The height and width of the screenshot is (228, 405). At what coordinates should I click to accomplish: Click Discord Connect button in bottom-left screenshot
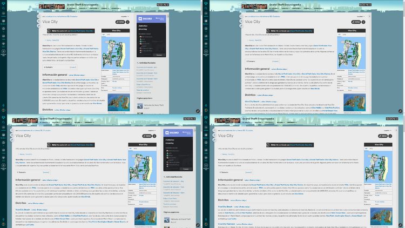coord(186,169)
